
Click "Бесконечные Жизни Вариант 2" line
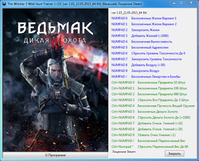(x=154, y=24)
